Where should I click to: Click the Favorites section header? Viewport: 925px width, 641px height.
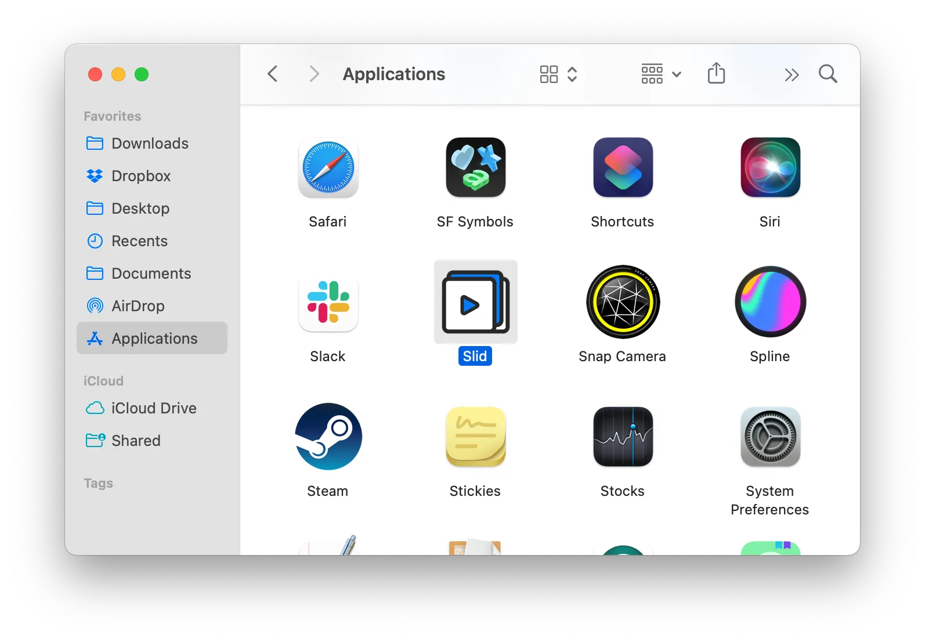tap(113, 116)
